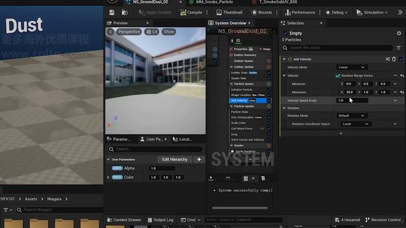Collapse the Emitter Update group
This screenshot has height=228, width=406.
coord(232,66)
